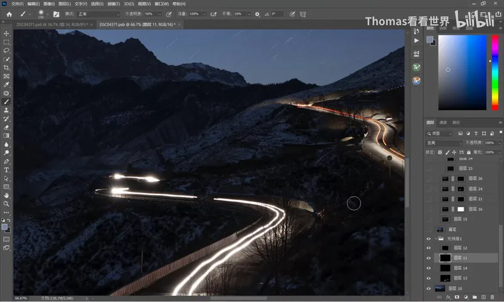This screenshot has width=504, height=302.
Task: Hide the 光线组1 group
Action: click(x=428, y=238)
